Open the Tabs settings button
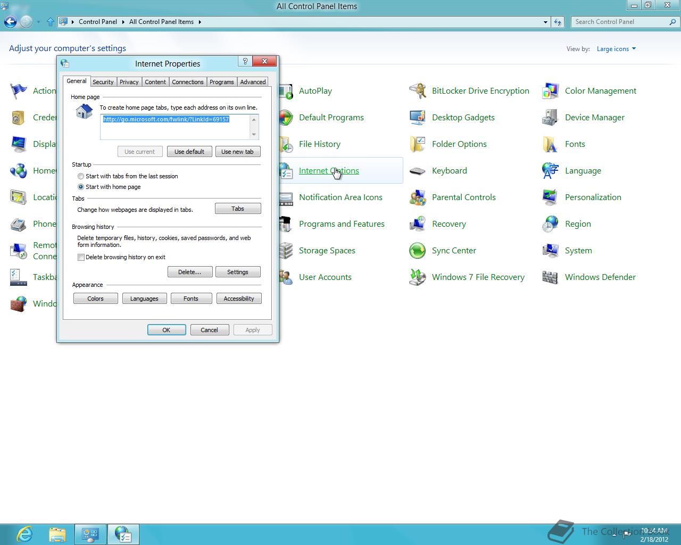 pos(238,209)
